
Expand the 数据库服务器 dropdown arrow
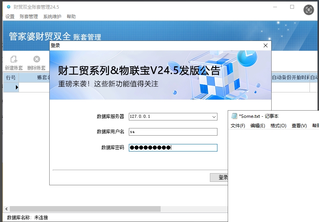tap(214, 117)
